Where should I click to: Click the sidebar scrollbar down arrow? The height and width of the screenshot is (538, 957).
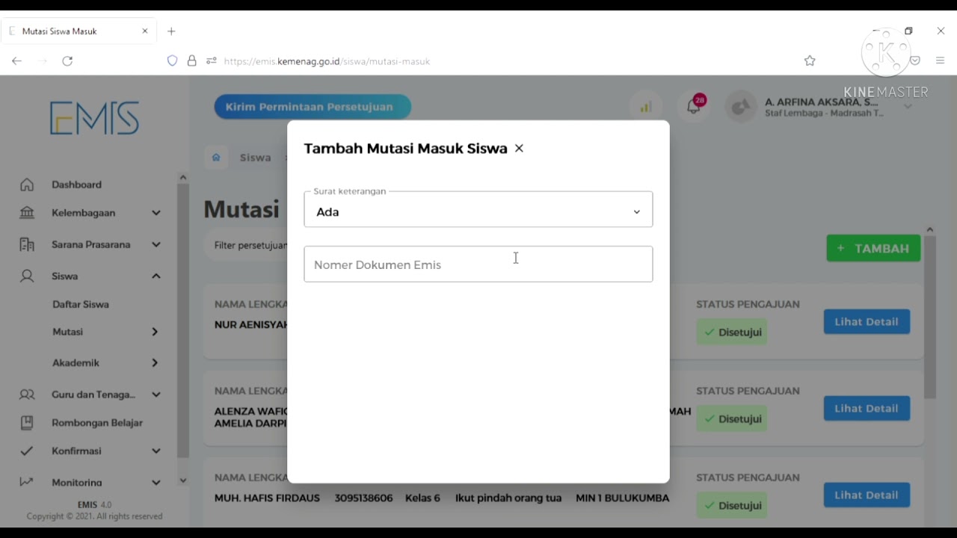[x=182, y=480]
